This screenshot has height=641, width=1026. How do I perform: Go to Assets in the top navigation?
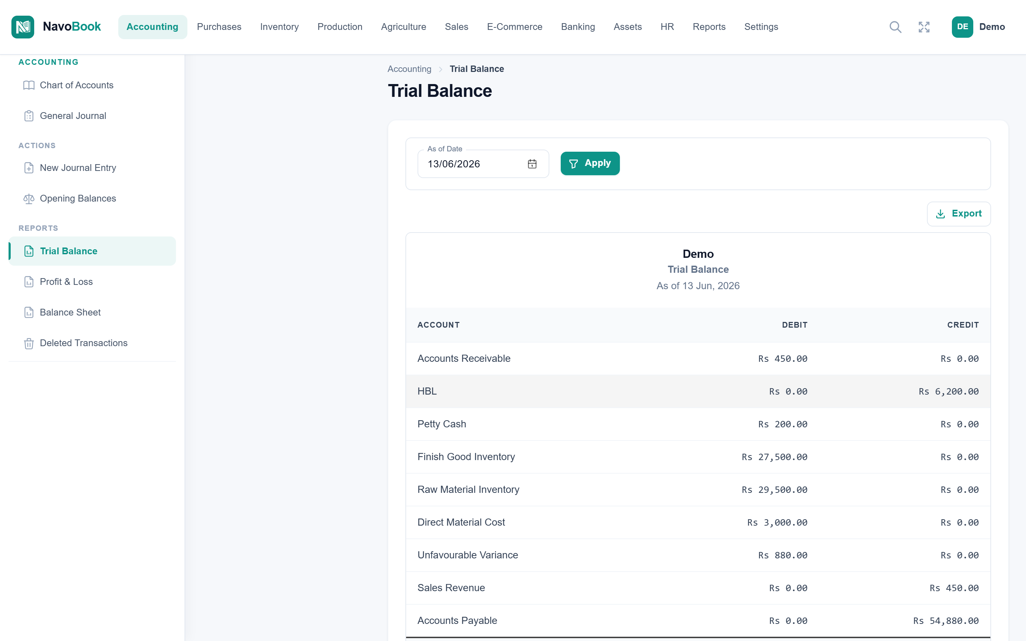[x=627, y=27]
